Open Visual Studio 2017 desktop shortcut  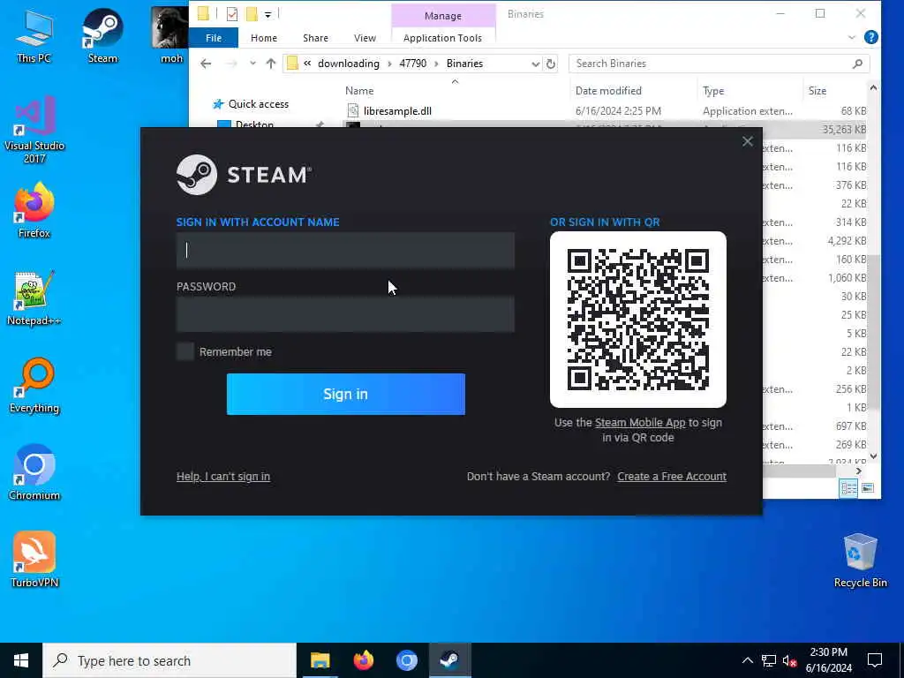[x=34, y=130]
